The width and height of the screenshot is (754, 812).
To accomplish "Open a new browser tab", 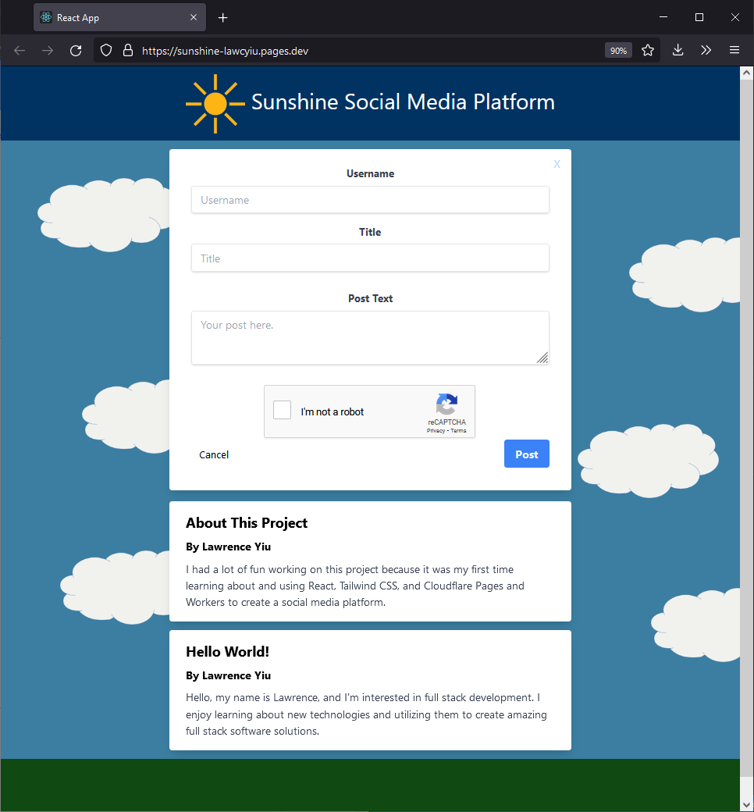I will pos(222,16).
